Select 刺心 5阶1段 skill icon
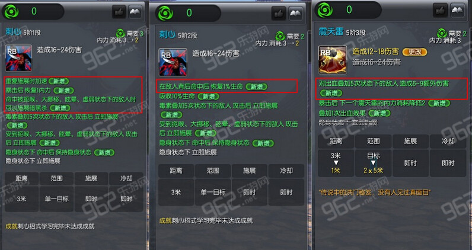Image resolution: width=472 pixels, height=250 pixels. (18, 58)
